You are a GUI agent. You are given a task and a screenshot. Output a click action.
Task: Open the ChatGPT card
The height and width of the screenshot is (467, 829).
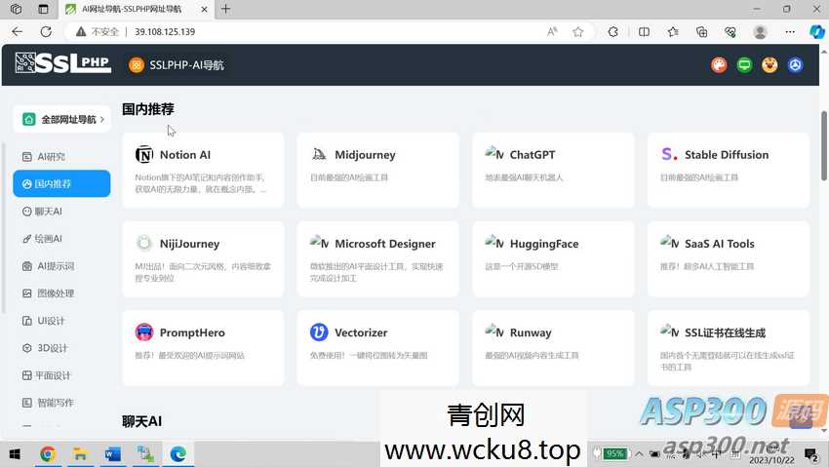pyautogui.click(x=553, y=170)
